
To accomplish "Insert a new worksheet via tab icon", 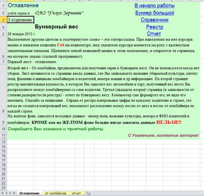I will [x=88, y=193].
